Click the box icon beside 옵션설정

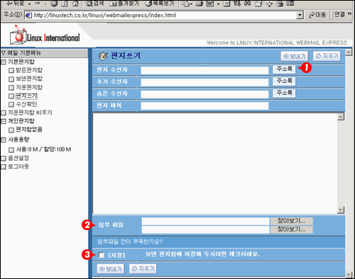(4, 159)
